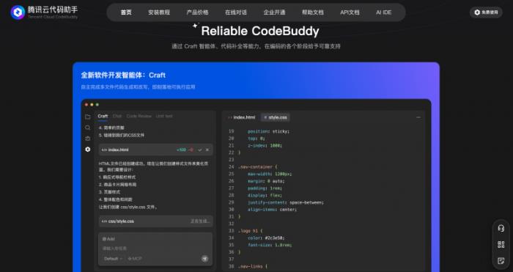This screenshot has height=272, width=513.
Task: Click the QR code floating icon
Action: [x=501, y=244]
